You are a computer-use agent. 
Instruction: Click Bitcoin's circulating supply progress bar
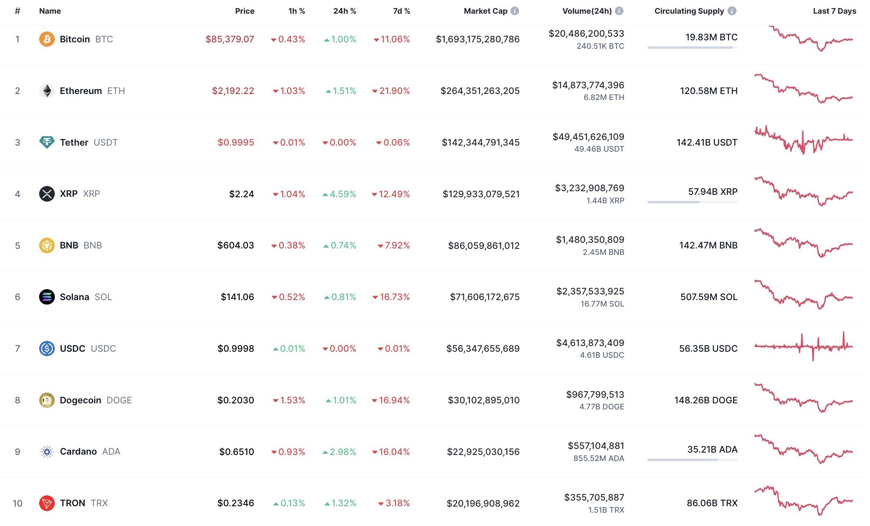[692, 48]
